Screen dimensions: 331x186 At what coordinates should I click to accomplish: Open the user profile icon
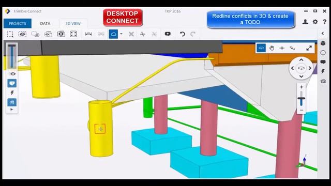[305, 22]
